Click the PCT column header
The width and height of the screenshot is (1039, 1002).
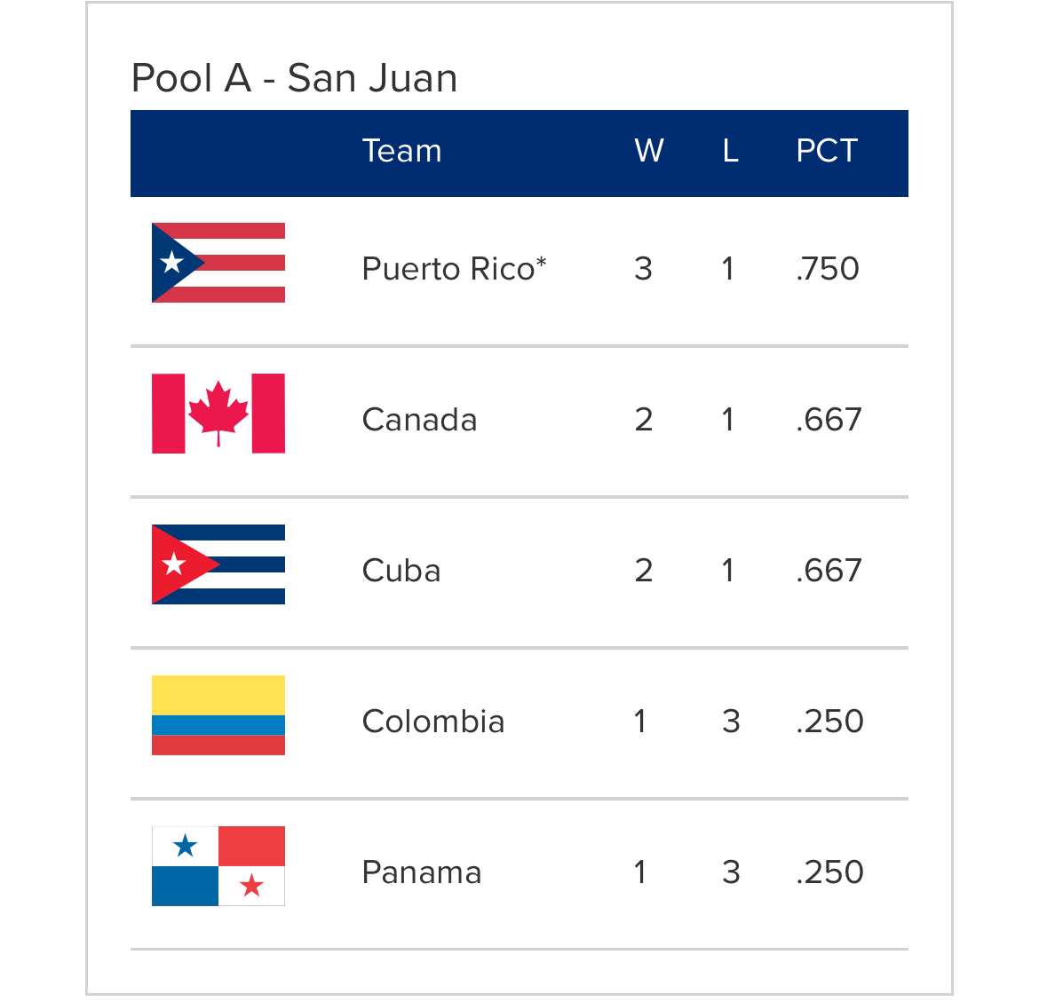827,151
